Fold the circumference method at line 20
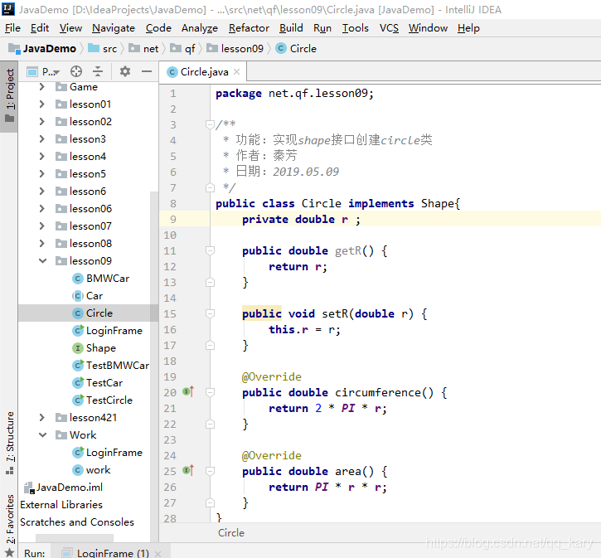 [210, 392]
